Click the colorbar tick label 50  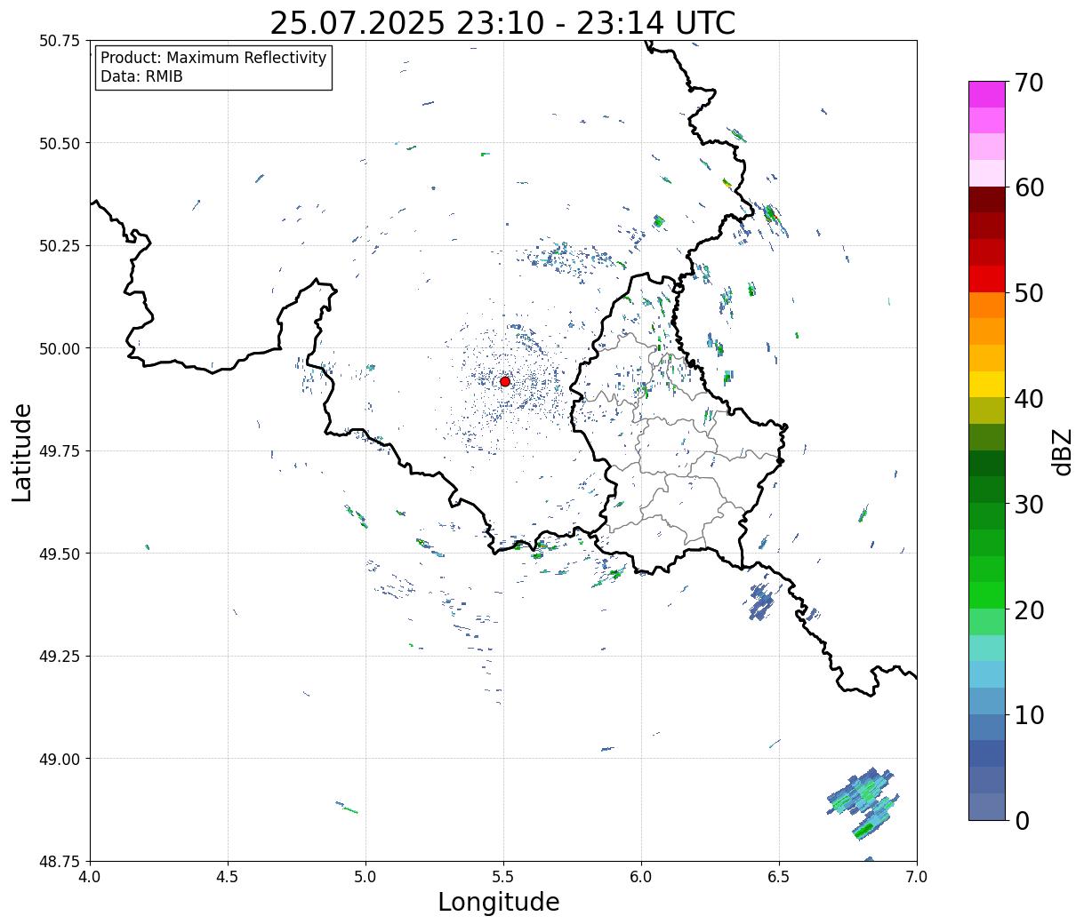(1031, 293)
